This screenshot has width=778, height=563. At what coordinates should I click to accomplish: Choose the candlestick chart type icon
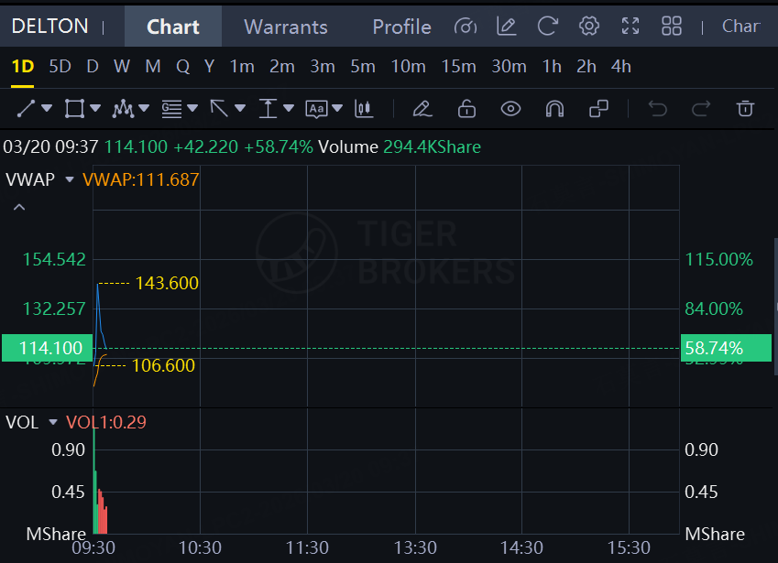click(364, 109)
